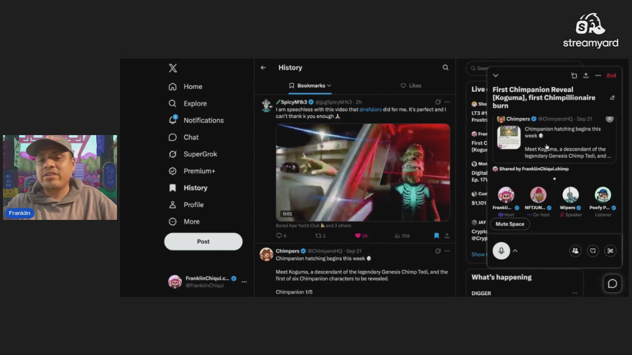Switch to the Likes tab
The width and height of the screenshot is (632, 355).
click(x=411, y=86)
